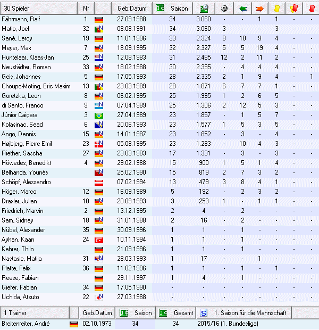Sort by the '30 Spieler' column header
This screenshot has height=330, width=319.
click(x=39, y=9)
